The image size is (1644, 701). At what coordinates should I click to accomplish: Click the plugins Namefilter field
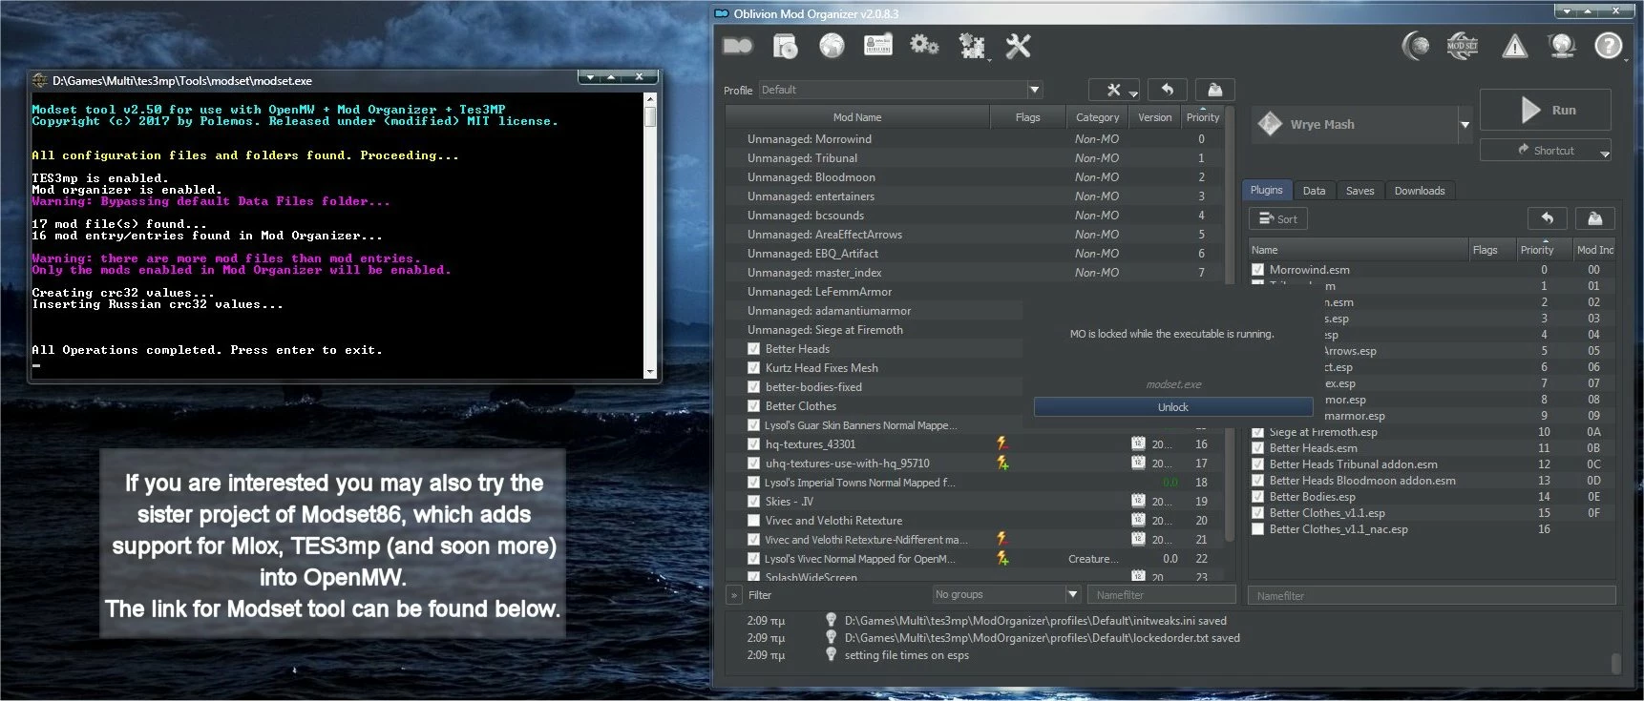(x=1431, y=595)
